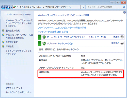The width and height of the screenshot is (127, 98).
Task: Open the address bar history dropdown
Action: [79, 7]
